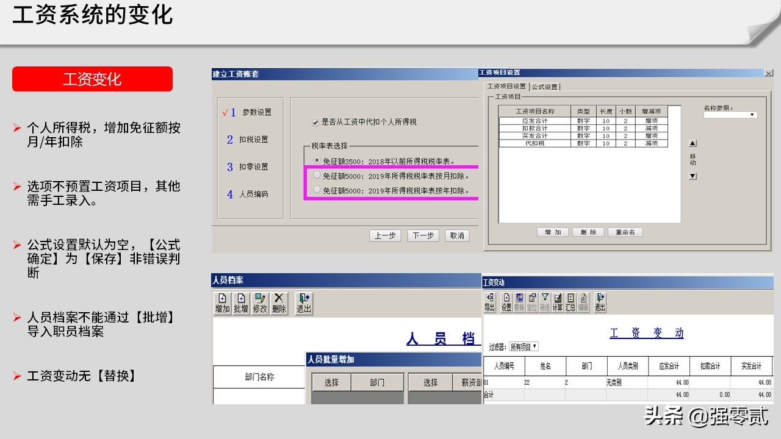Click 退出 exit icon in 人员档案 toolbar

point(304,303)
